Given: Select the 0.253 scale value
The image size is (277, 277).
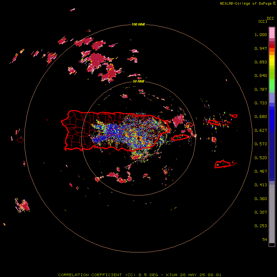Looking at the screenshot, I should coord(261,226).
